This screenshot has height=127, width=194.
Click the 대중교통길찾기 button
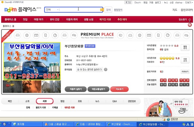tap(98, 89)
